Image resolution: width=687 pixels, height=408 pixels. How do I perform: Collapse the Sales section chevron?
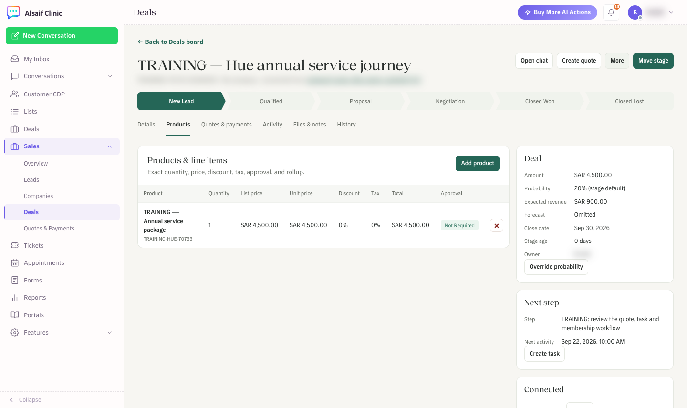click(x=110, y=146)
